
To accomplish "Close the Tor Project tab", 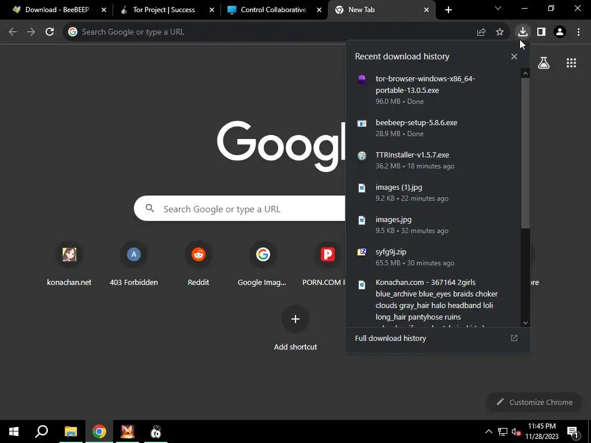I will coord(211,10).
